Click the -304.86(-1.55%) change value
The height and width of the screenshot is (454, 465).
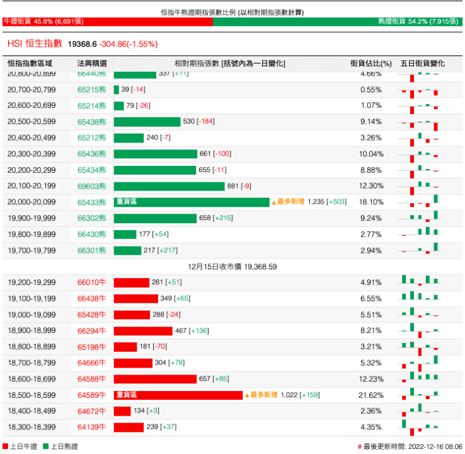click(x=129, y=44)
